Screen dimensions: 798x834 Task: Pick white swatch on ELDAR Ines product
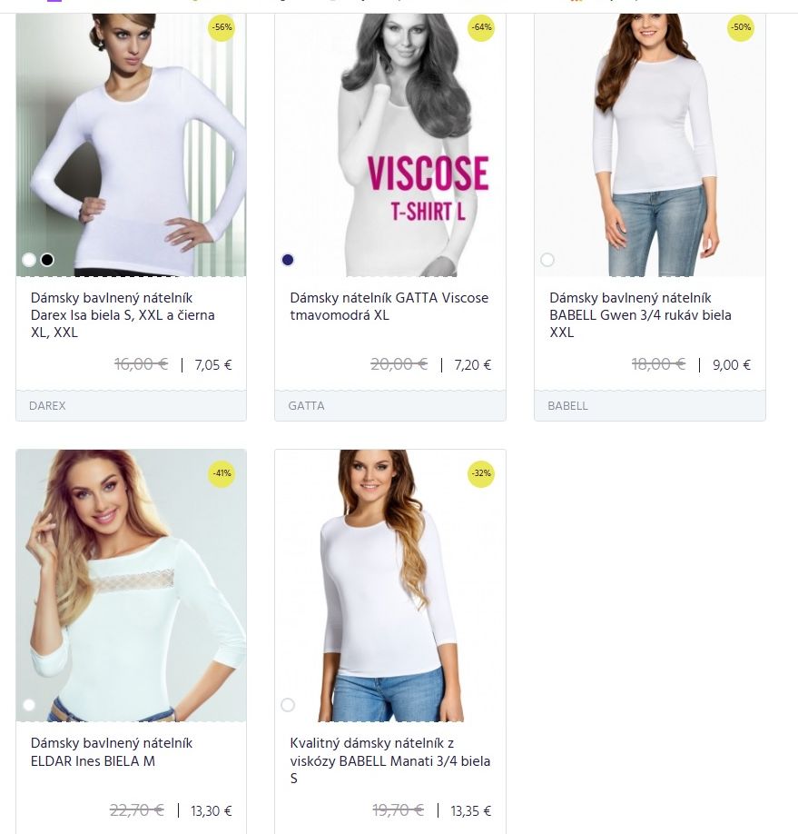click(x=29, y=705)
